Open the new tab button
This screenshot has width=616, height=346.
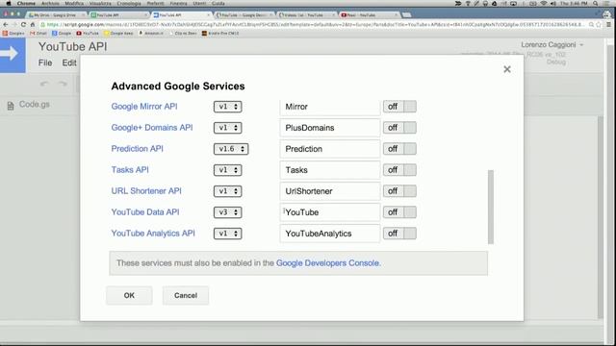click(x=406, y=15)
